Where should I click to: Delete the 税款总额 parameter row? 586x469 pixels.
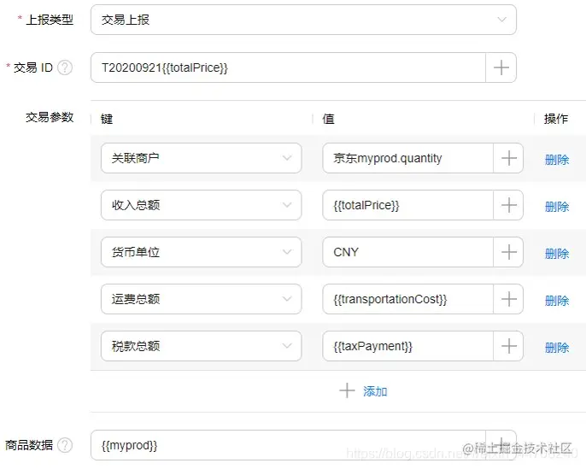(x=557, y=348)
